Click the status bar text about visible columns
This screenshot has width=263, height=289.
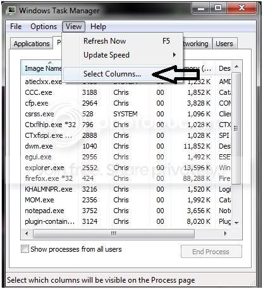tap(101, 280)
